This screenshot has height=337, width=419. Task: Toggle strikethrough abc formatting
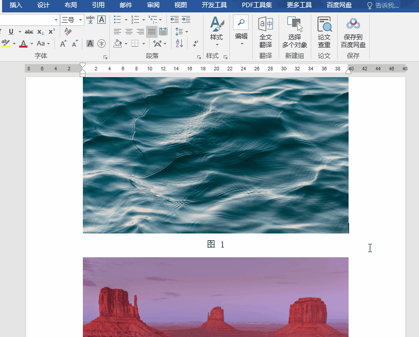pos(29,32)
